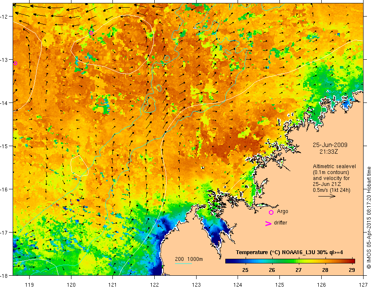Click the longitude axis label 119
Image resolution: width=372 pixels, height=288 pixels.
coord(30,285)
